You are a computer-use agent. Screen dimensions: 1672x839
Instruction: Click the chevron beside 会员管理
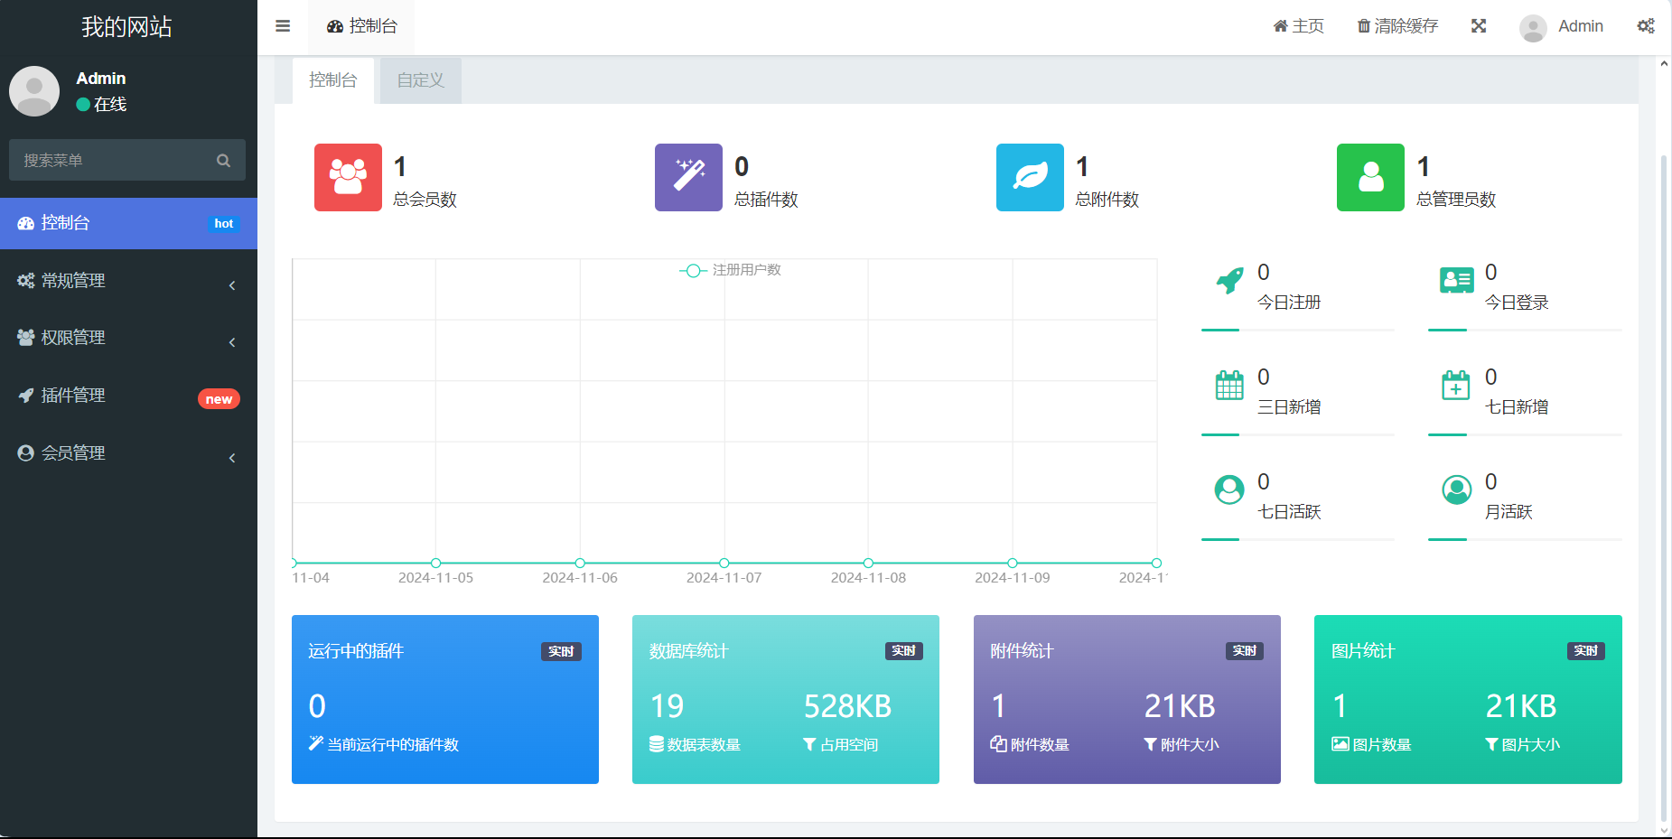click(x=232, y=458)
